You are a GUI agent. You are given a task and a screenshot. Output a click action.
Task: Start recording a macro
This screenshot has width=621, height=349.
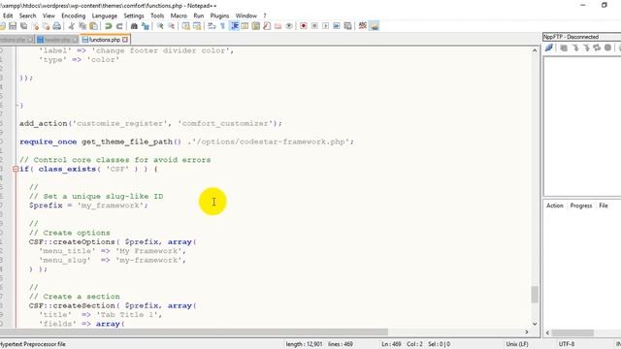pos(304,26)
